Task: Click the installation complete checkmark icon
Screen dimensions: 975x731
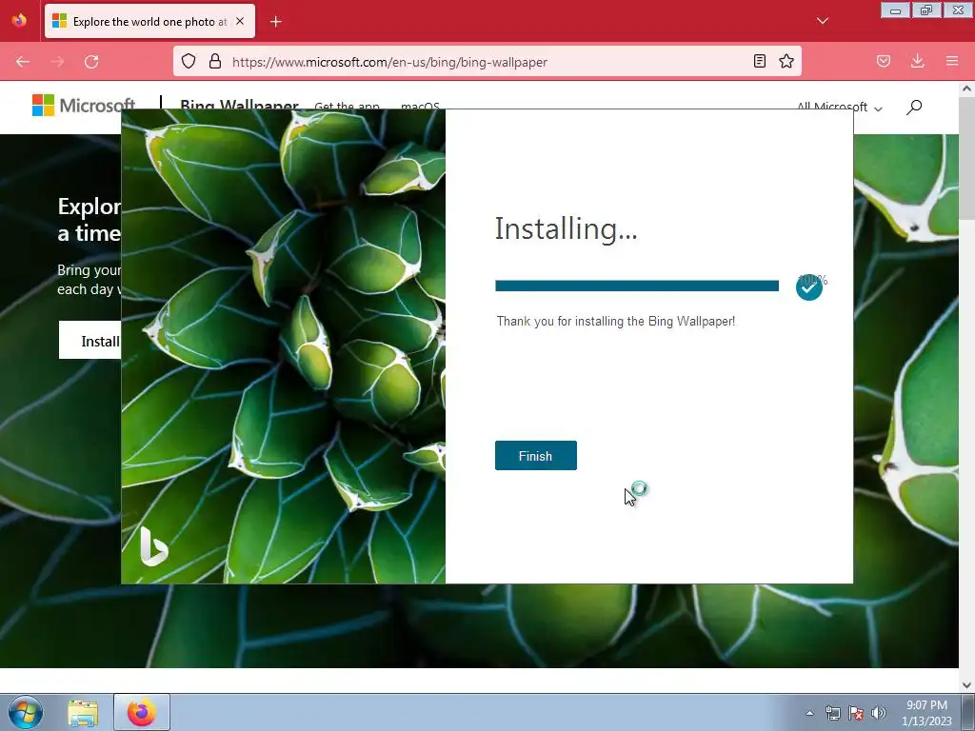Action: click(809, 287)
